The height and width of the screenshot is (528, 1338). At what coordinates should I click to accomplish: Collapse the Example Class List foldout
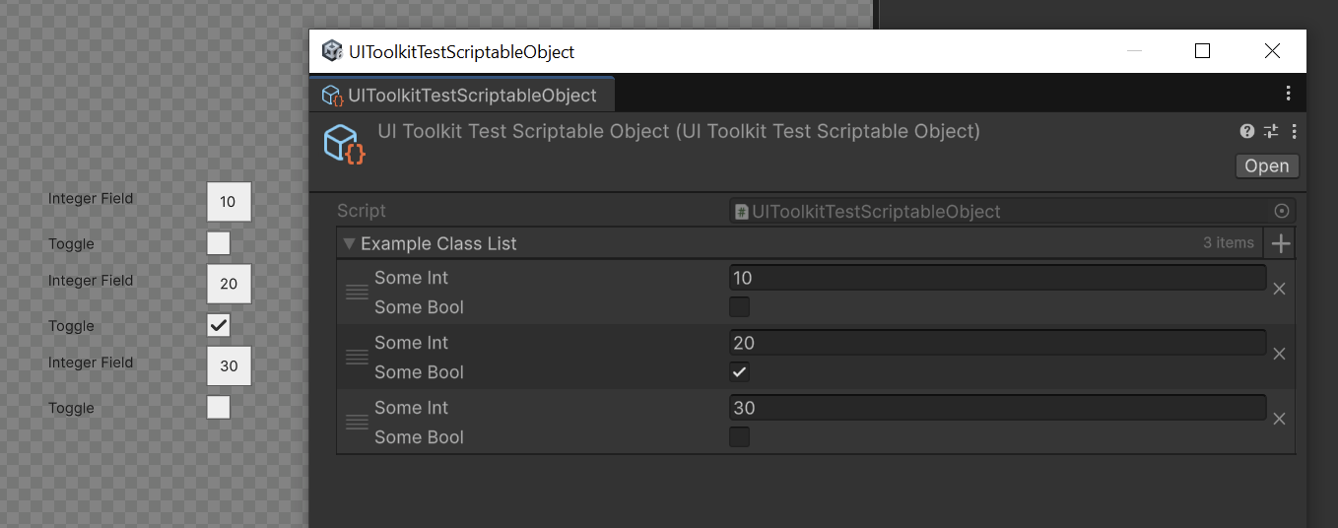tap(349, 243)
